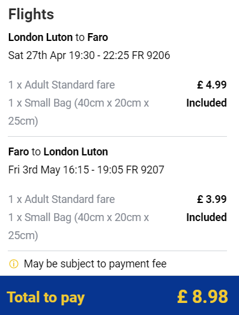Click the £ 4.99 outbound fare price
Viewport: 239px width, 315px height.
tap(212, 84)
